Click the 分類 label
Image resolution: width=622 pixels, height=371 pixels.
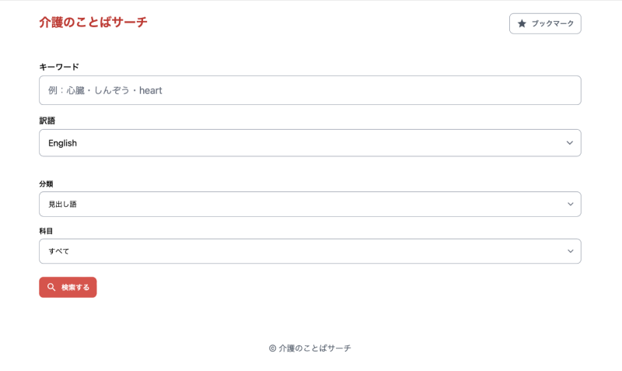click(x=46, y=184)
